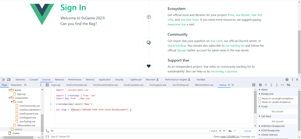The width and height of the screenshot is (301, 139).
Task: Show more navigator tabs chevron
Action: tap(25, 85)
